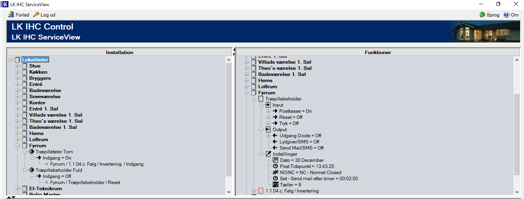Click the link Fyrrum / Træpillebeholder / Reset
The image size is (524, 199).
pyautogui.click(x=85, y=183)
